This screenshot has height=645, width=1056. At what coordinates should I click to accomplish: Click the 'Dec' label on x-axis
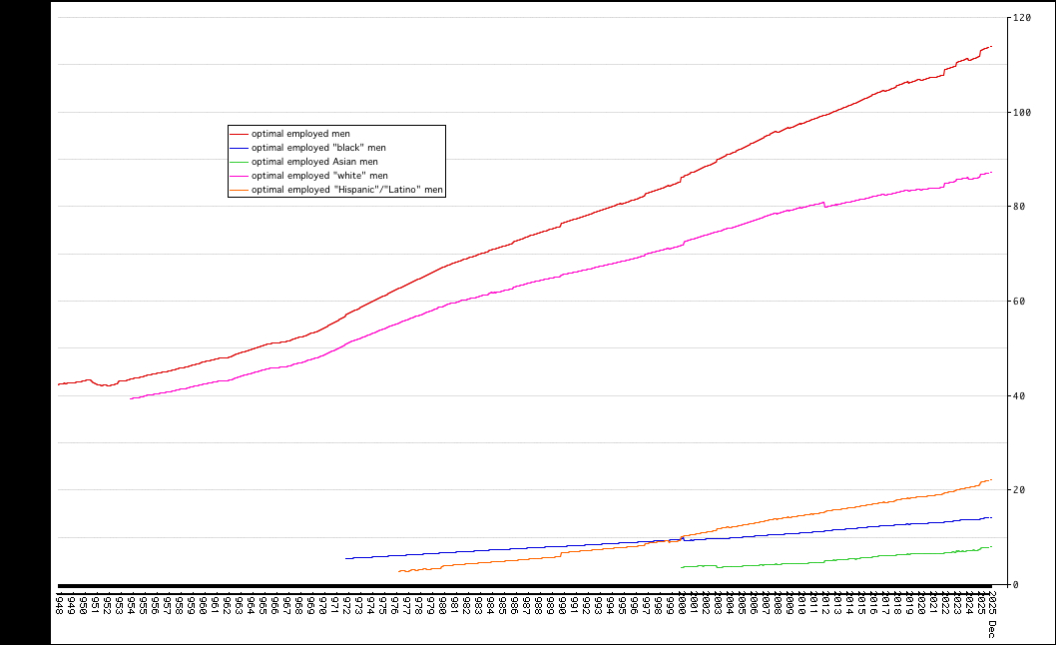coord(992,628)
